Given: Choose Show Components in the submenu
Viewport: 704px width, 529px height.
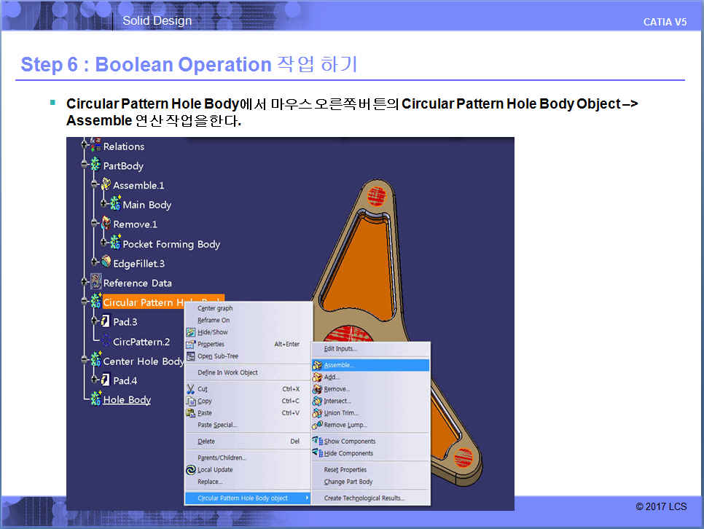Looking at the screenshot, I should pos(349,442).
